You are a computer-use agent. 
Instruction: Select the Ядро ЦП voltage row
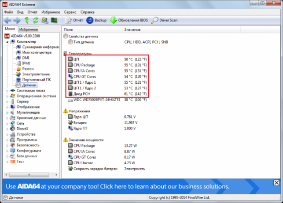[102, 117]
